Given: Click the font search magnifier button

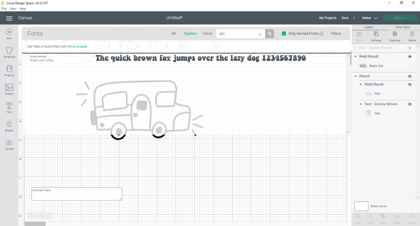Looking at the screenshot, I should point(269,34).
